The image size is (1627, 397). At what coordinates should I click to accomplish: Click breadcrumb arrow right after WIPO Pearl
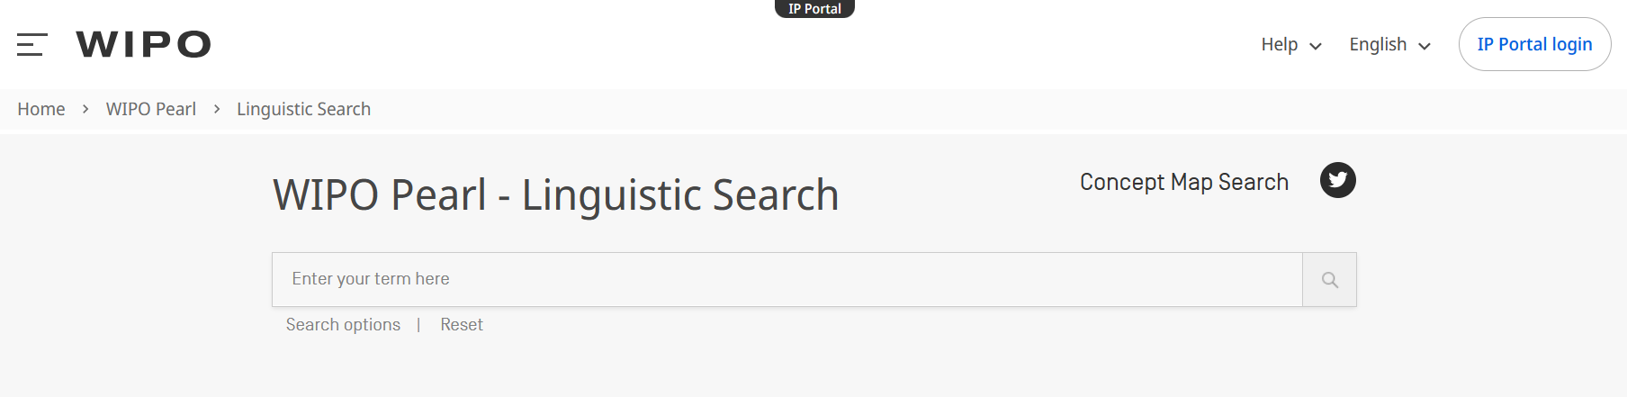point(217,109)
